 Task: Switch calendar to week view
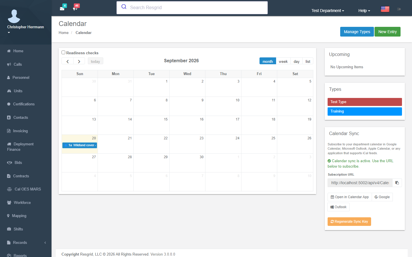[x=283, y=61]
